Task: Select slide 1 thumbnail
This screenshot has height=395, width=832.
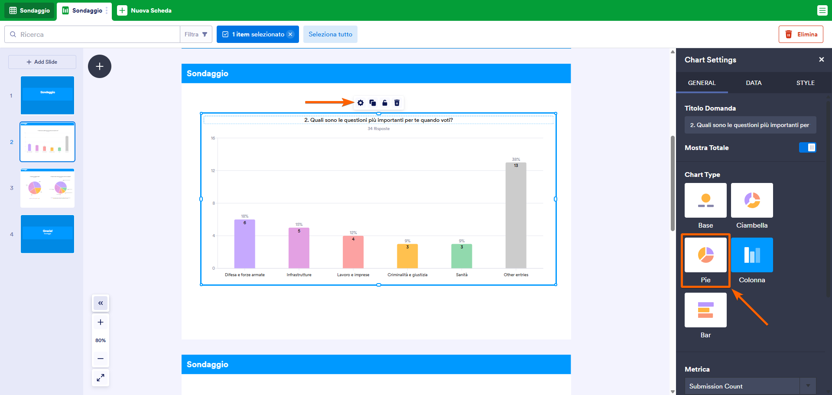Action: pos(47,95)
